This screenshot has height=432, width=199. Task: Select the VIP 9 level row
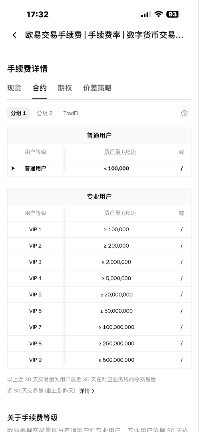click(x=99, y=360)
